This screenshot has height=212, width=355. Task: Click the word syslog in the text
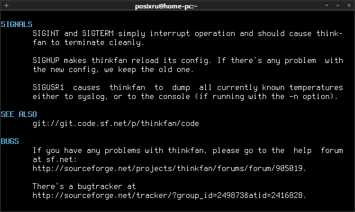(91, 97)
